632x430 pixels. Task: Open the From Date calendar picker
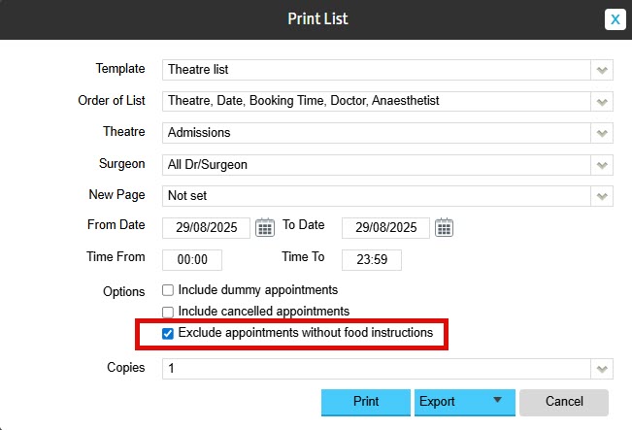(x=265, y=228)
